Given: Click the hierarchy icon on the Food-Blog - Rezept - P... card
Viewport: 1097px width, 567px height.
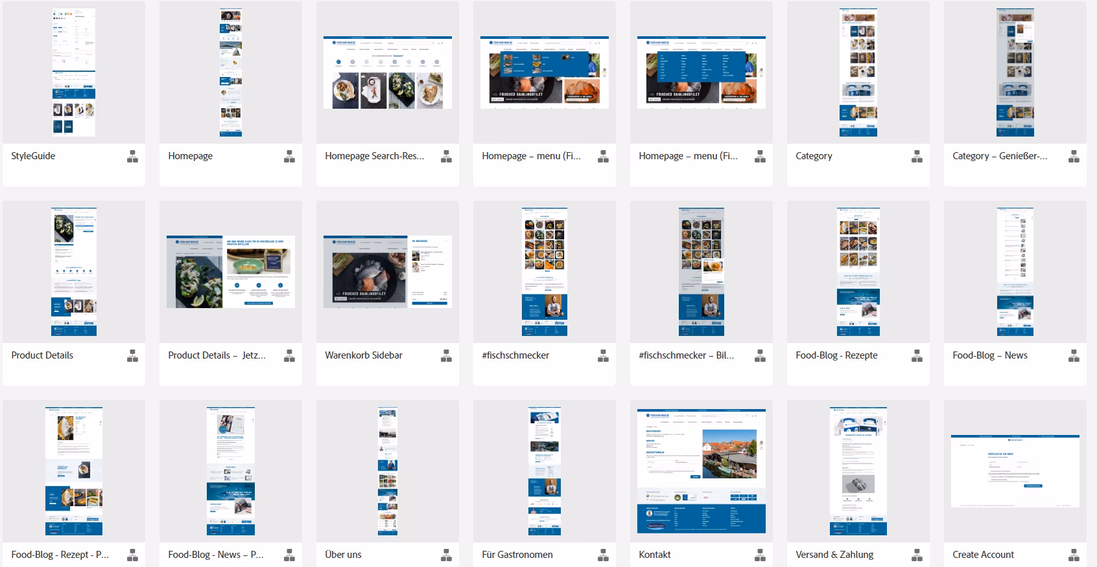Looking at the screenshot, I should click(x=132, y=555).
